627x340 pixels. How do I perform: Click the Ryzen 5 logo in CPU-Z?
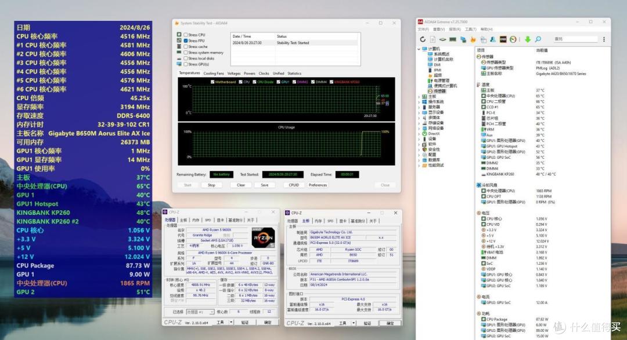tap(263, 238)
